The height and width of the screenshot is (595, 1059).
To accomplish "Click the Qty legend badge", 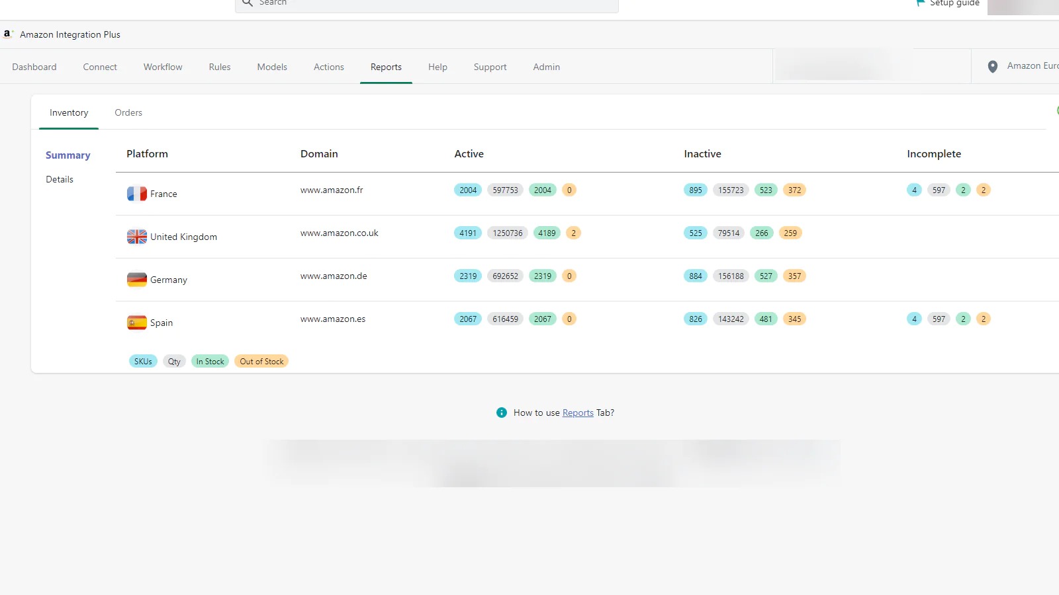I will click(x=174, y=361).
